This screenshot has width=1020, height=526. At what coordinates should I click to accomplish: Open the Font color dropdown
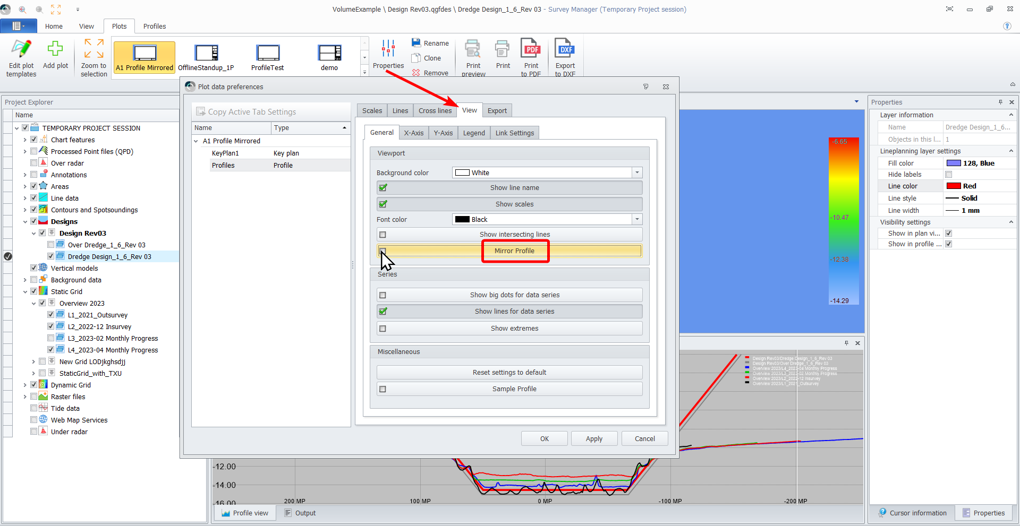[x=637, y=219]
